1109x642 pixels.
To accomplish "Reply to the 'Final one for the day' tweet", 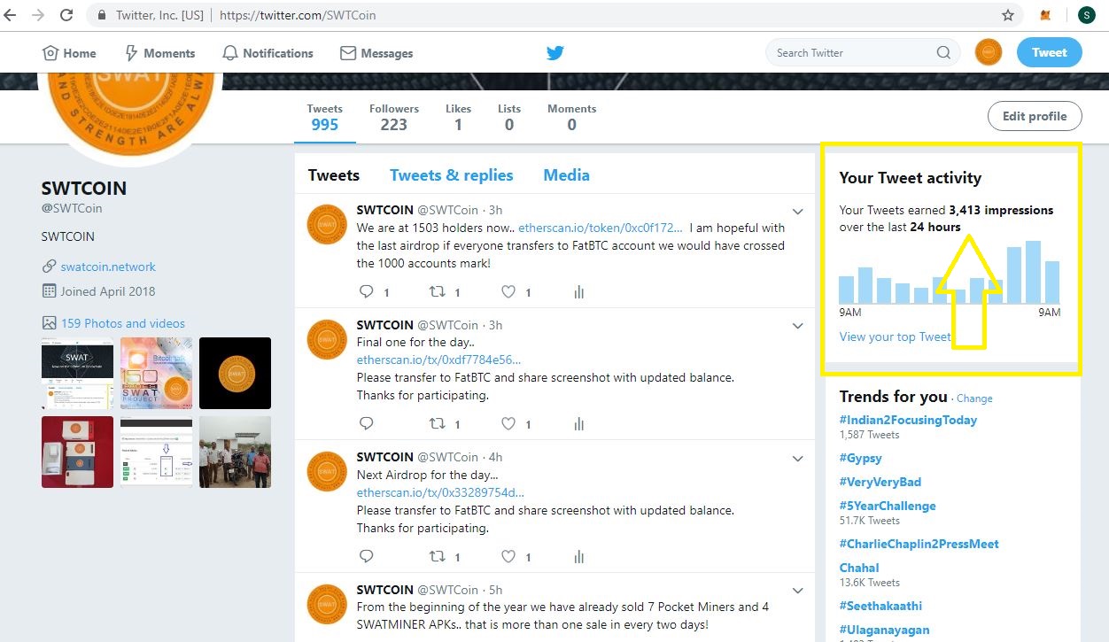I will [367, 424].
